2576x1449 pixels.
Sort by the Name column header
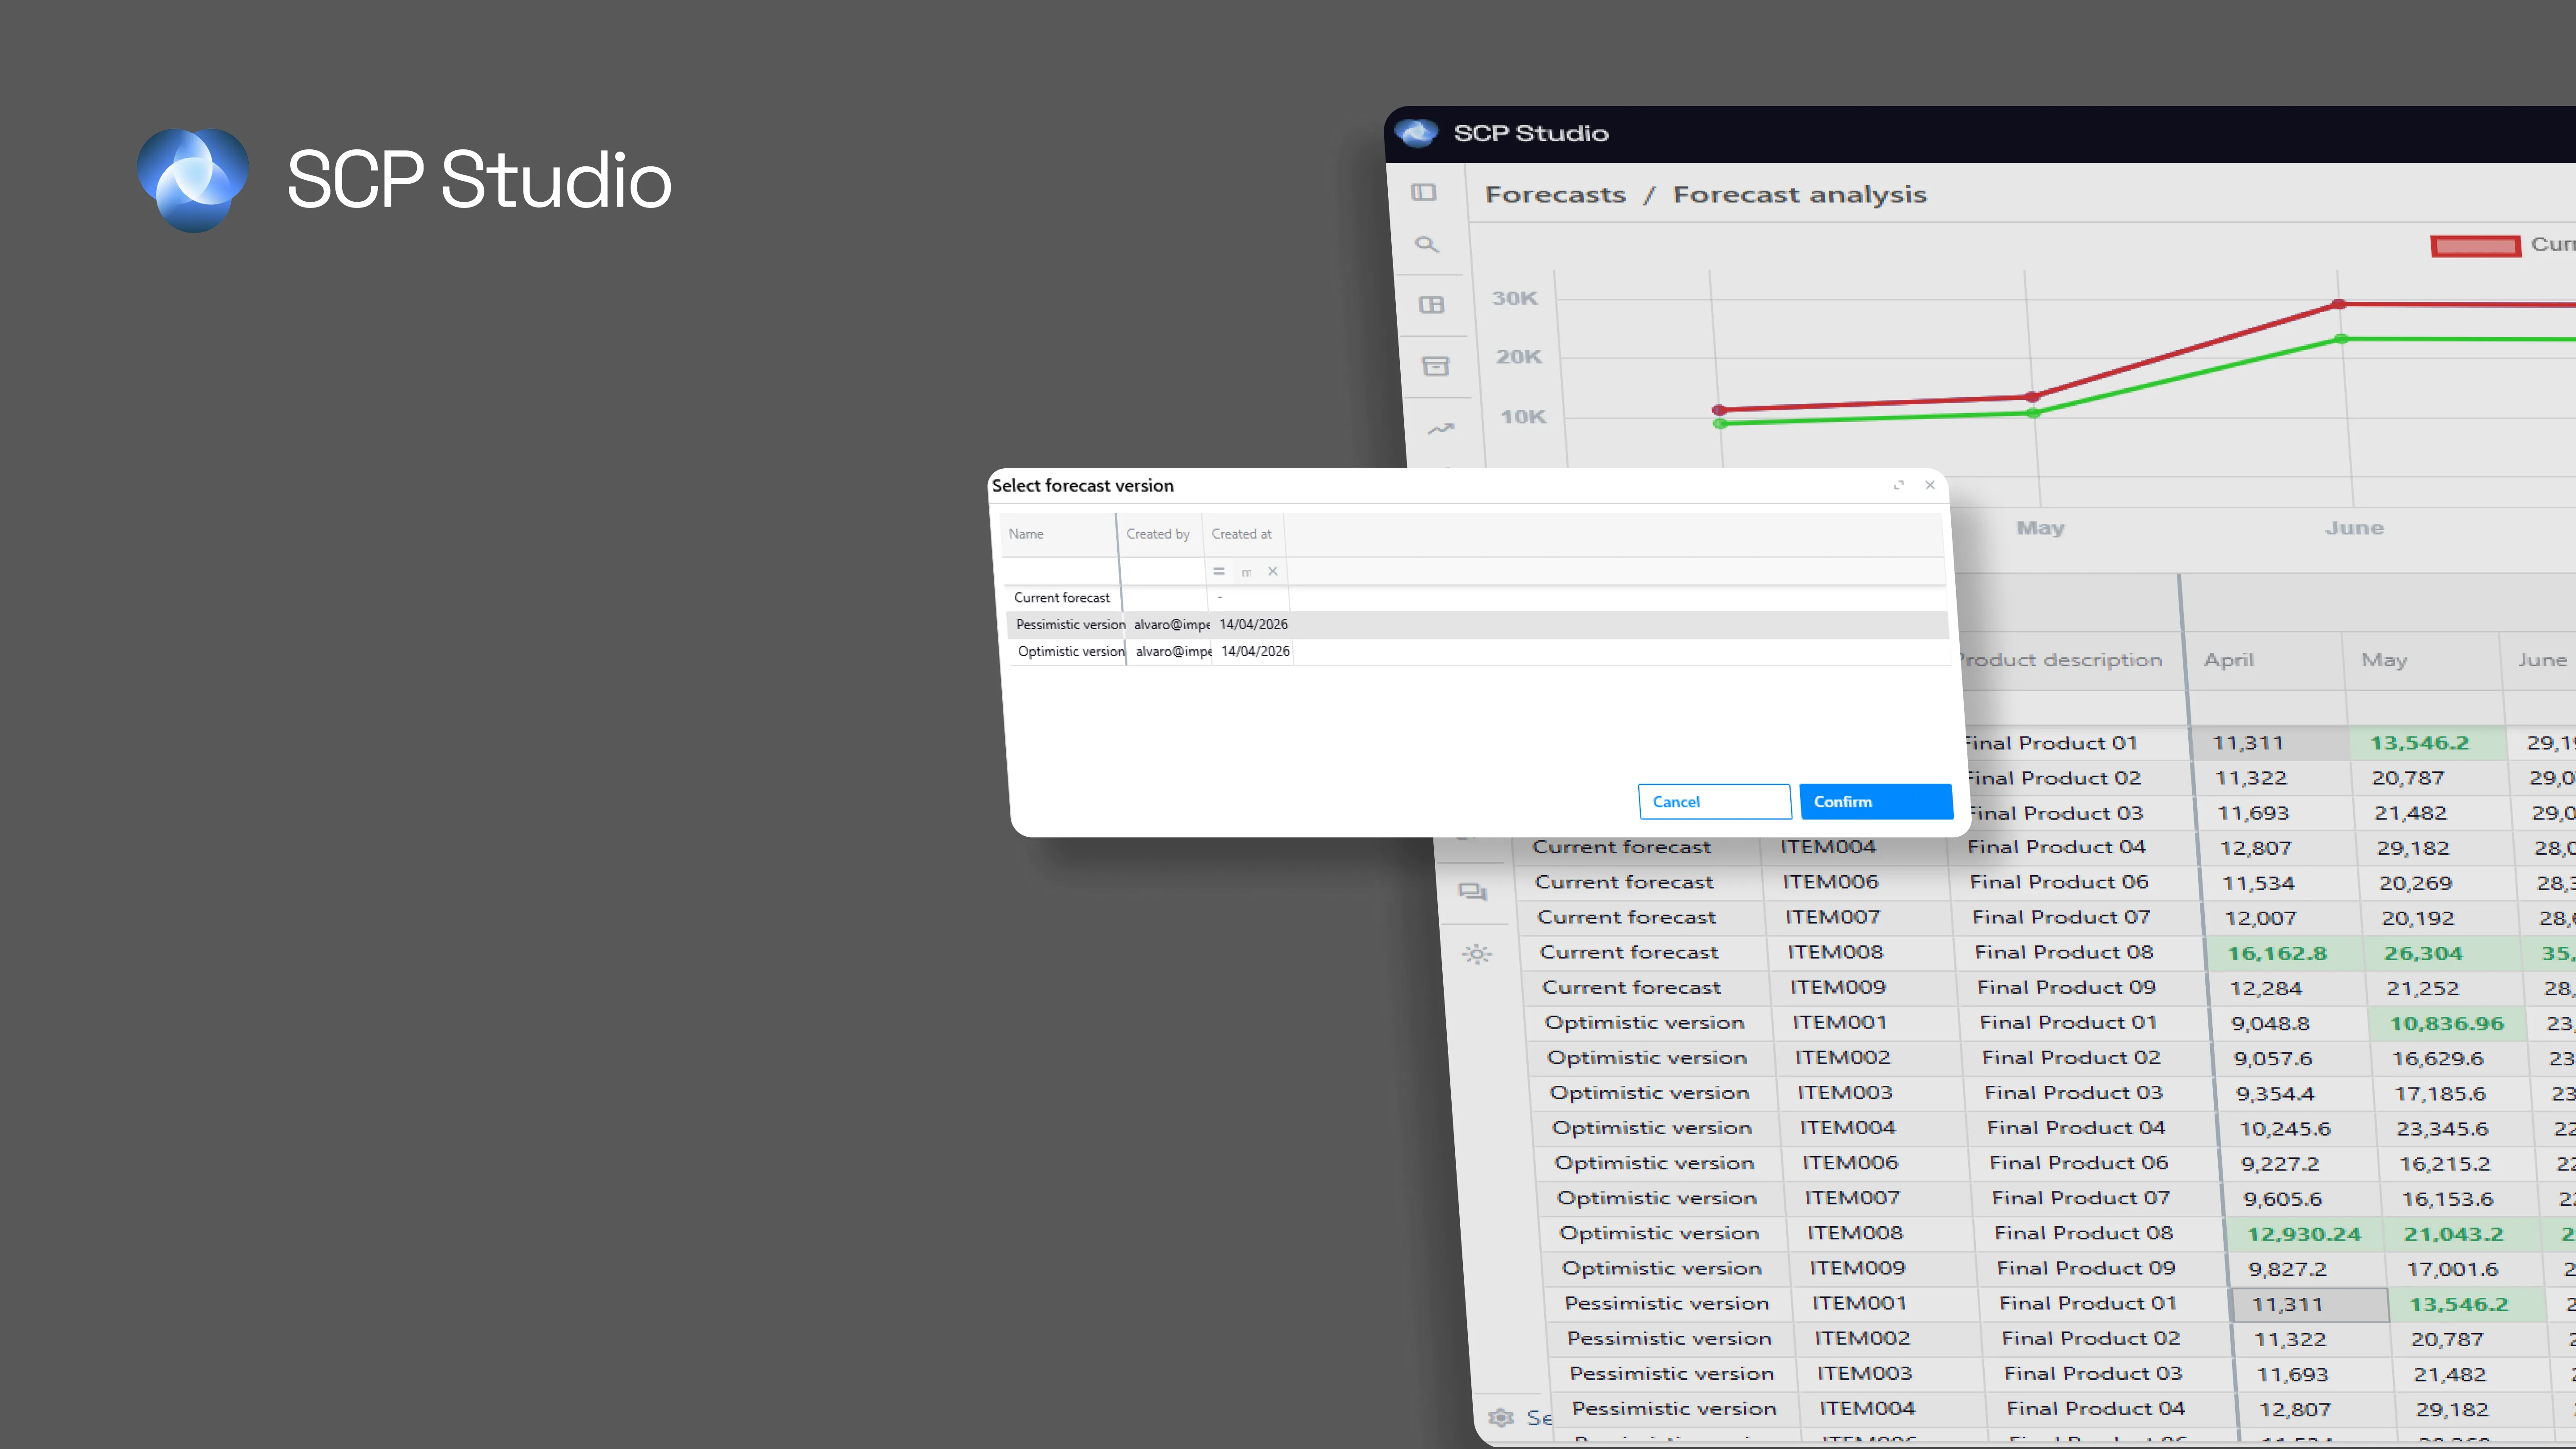pyautogui.click(x=1026, y=534)
